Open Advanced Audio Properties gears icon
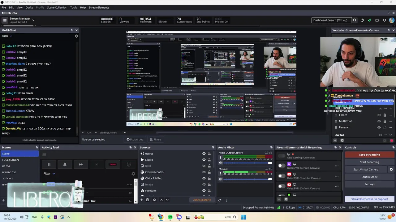 point(220,200)
